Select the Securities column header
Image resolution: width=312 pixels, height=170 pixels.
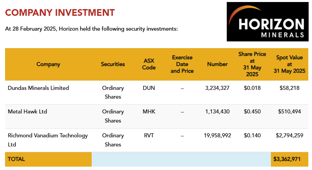click(x=113, y=64)
